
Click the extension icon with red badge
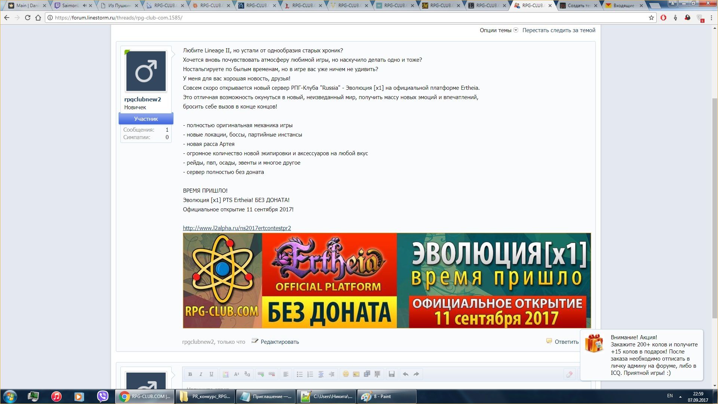pyautogui.click(x=700, y=18)
